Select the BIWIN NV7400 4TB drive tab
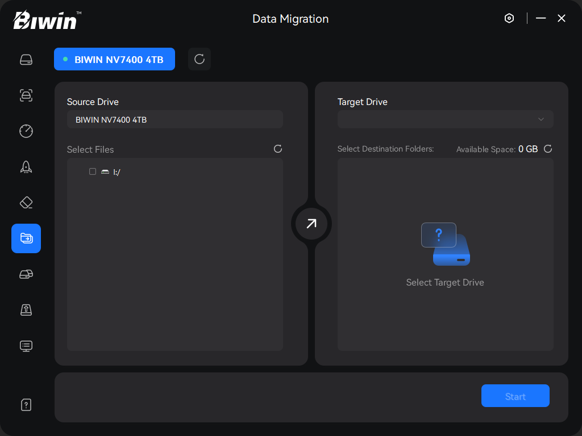 (x=114, y=59)
